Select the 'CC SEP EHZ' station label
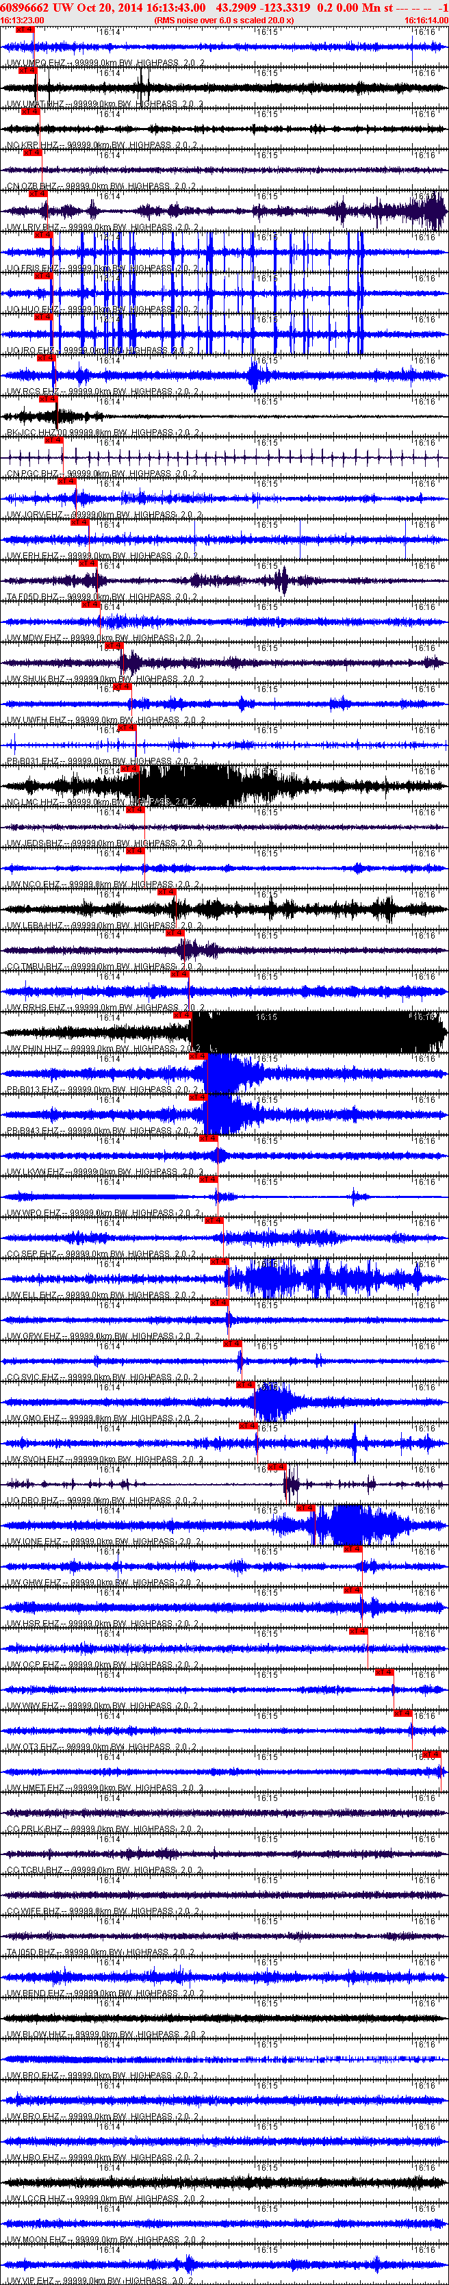 tap(33, 1254)
